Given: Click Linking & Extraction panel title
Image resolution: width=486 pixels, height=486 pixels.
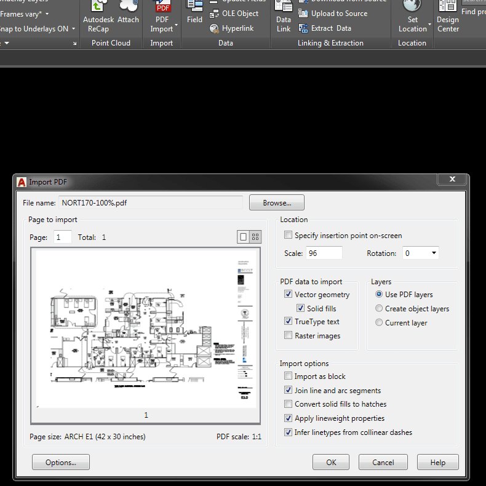Looking at the screenshot, I should coord(330,43).
